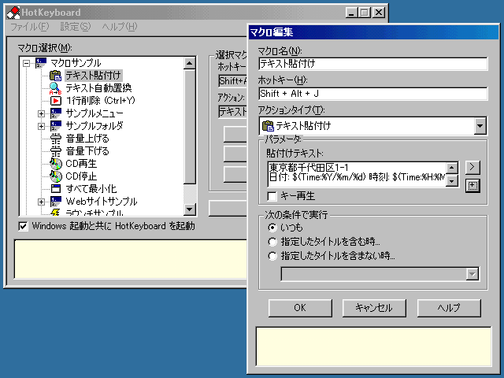
Task: Click the arrow button beside paste text box
Action: [472, 167]
